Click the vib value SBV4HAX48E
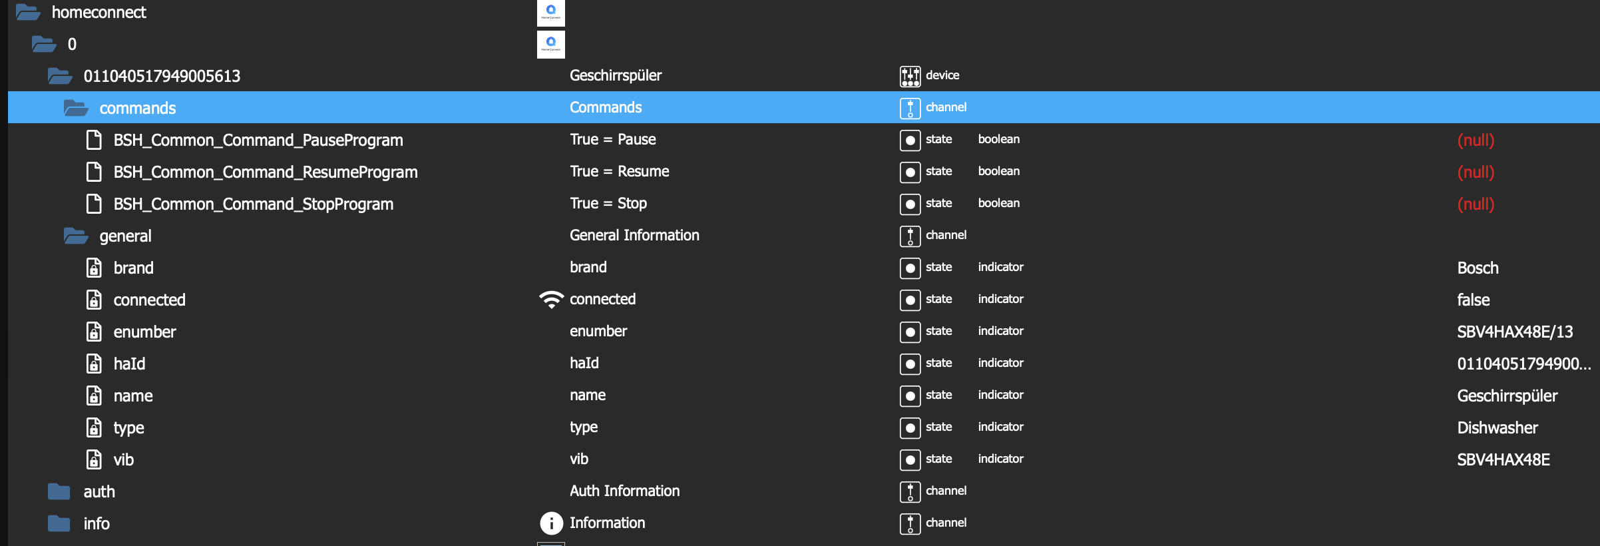 1503,459
